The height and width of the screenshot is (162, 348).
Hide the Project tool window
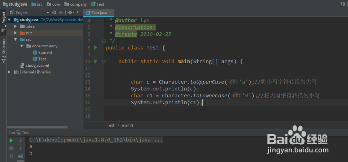(x=79, y=13)
